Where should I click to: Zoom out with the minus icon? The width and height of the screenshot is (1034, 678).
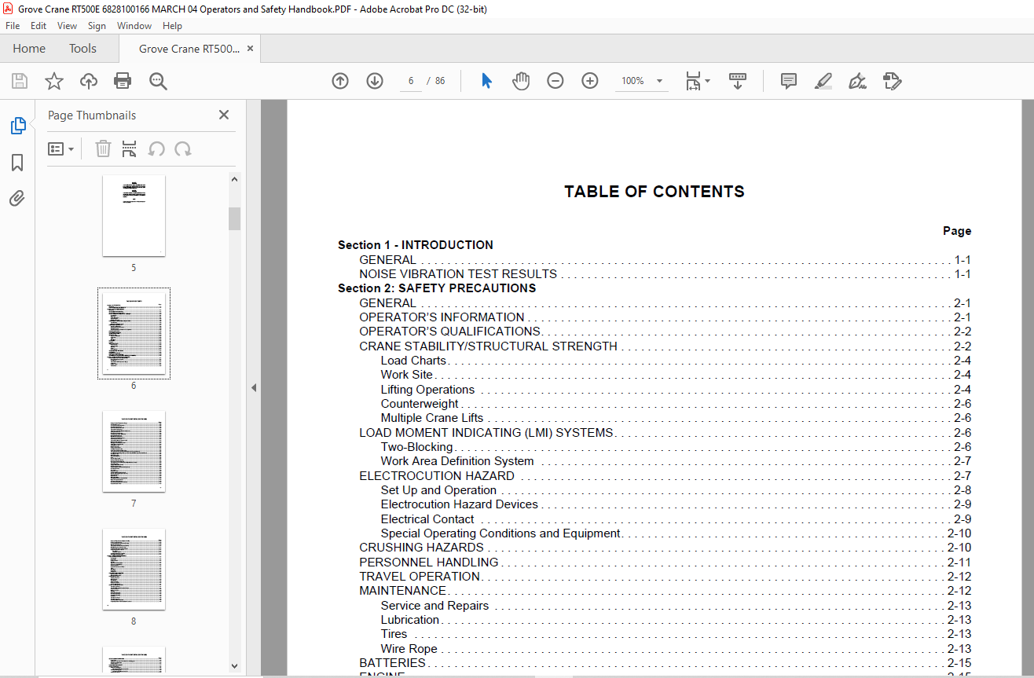coord(555,81)
